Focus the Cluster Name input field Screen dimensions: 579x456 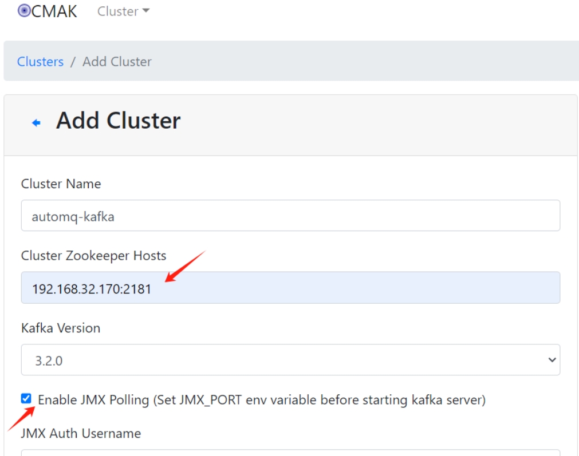pyautogui.click(x=290, y=216)
